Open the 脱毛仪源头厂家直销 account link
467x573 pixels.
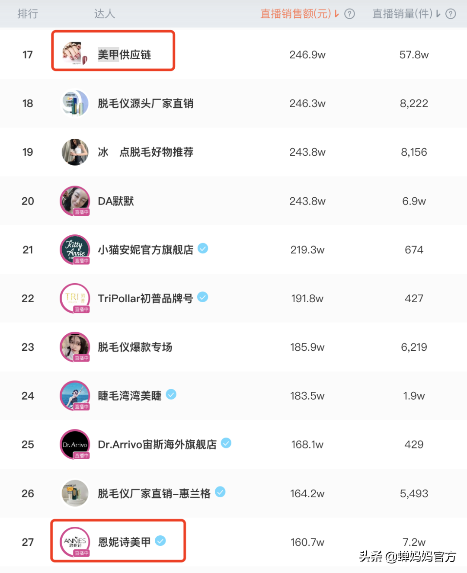[145, 103]
